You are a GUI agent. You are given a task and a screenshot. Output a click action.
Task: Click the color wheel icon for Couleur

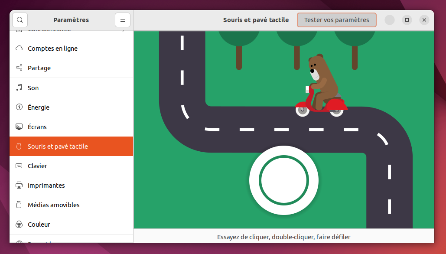[x=19, y=225]
